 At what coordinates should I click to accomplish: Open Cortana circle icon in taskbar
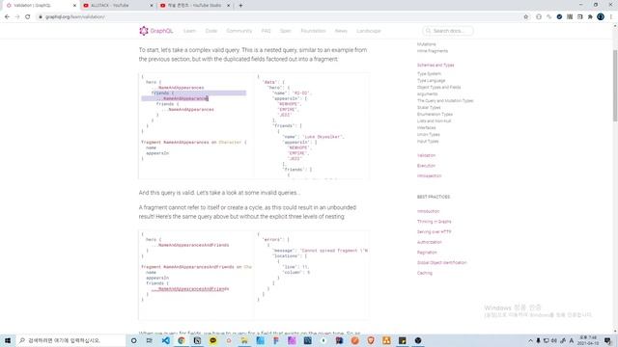click(133, 340)
